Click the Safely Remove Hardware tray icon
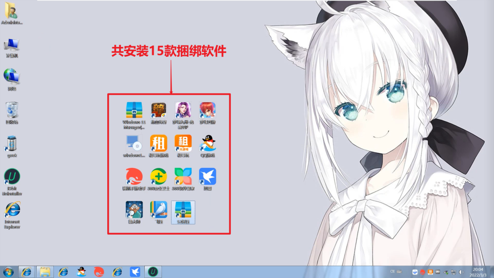Screen dimensions: 494x278 tap(446, 272)
